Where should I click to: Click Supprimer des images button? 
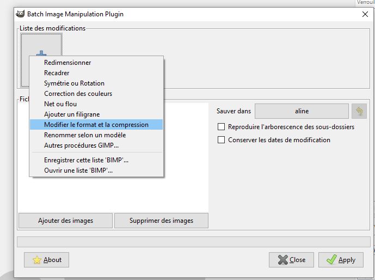tap(161, 221)
